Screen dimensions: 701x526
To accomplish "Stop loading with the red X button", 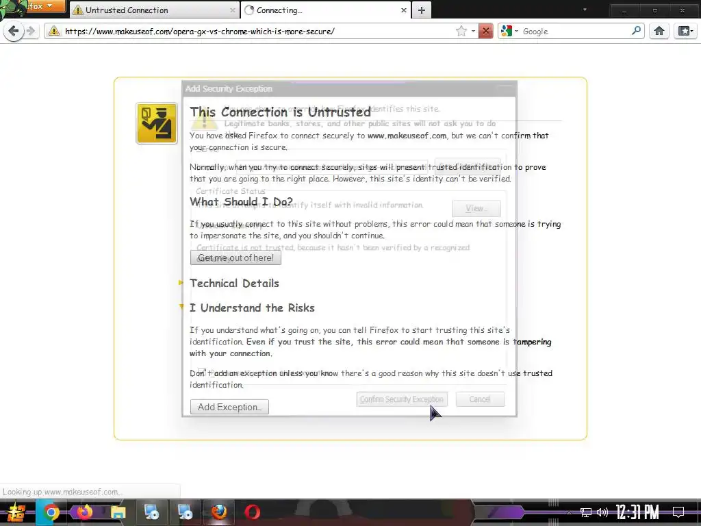I will (x=485, y=31).
